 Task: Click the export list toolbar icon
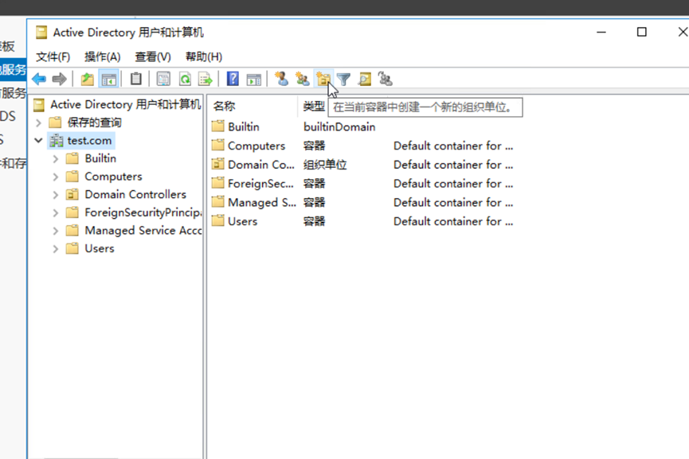(x=206, y=79)
